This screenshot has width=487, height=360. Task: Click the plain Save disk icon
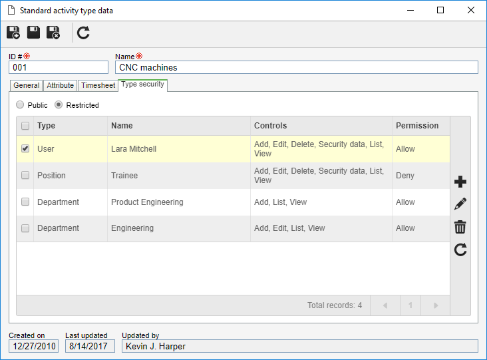click(33, 33)
